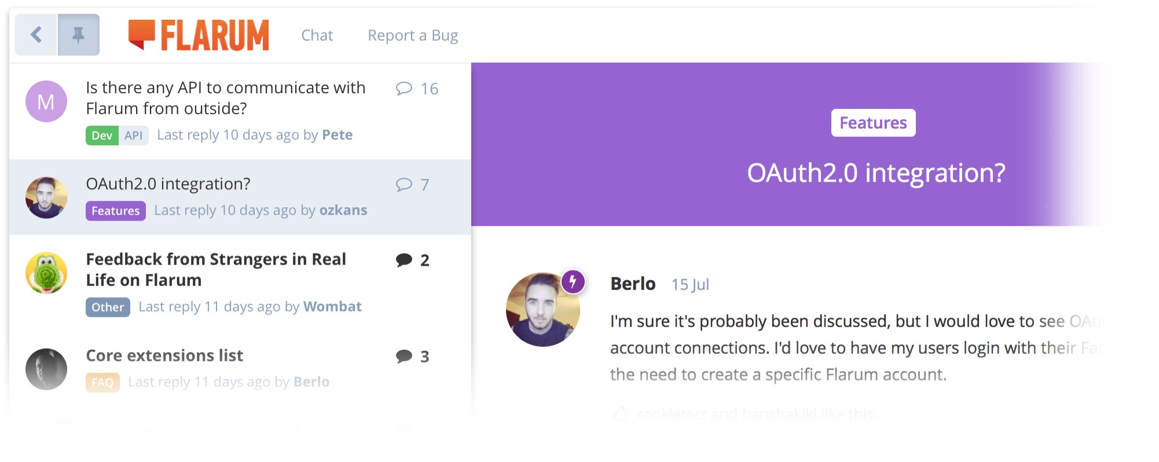This screenshot has height=462, width=1159.
Task: Click the Yoshi avatar thumbnail
Action: pos(46,273)
